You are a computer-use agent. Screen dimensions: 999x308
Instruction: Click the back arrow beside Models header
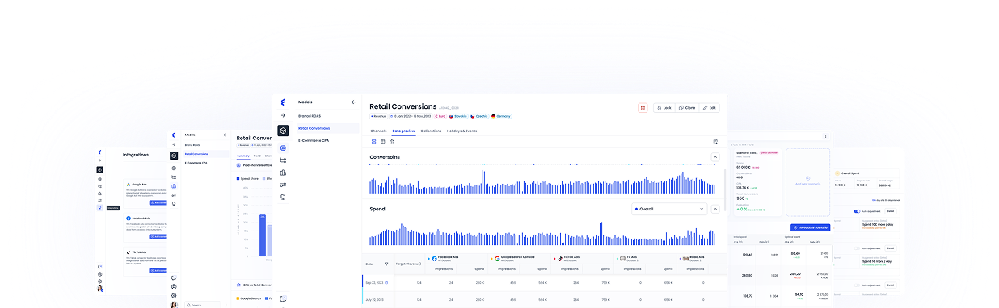(x=353, y=102)
